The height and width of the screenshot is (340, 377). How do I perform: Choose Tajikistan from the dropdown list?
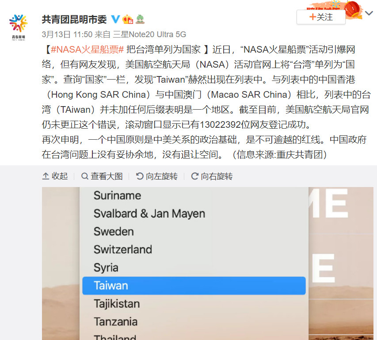(x=117, y=304)
